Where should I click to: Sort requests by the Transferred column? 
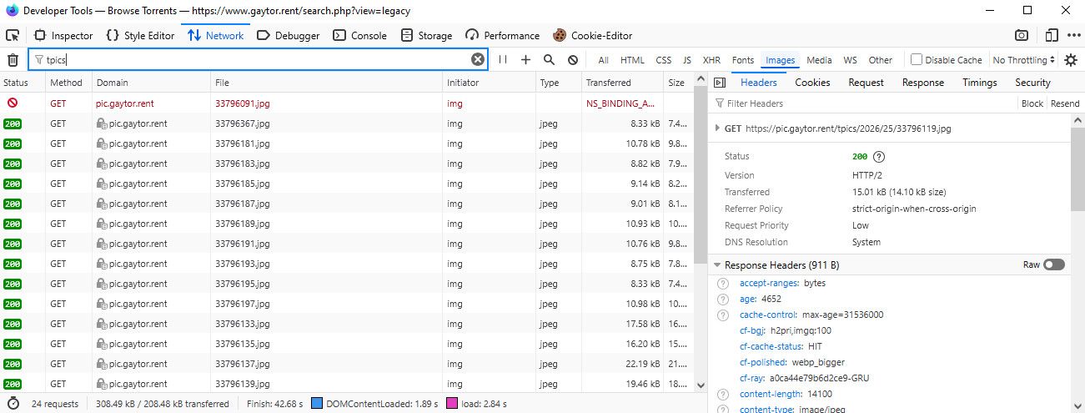click(622, 83)
